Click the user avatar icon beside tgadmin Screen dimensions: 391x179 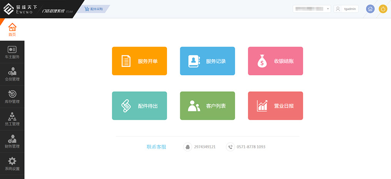[338, 9]
